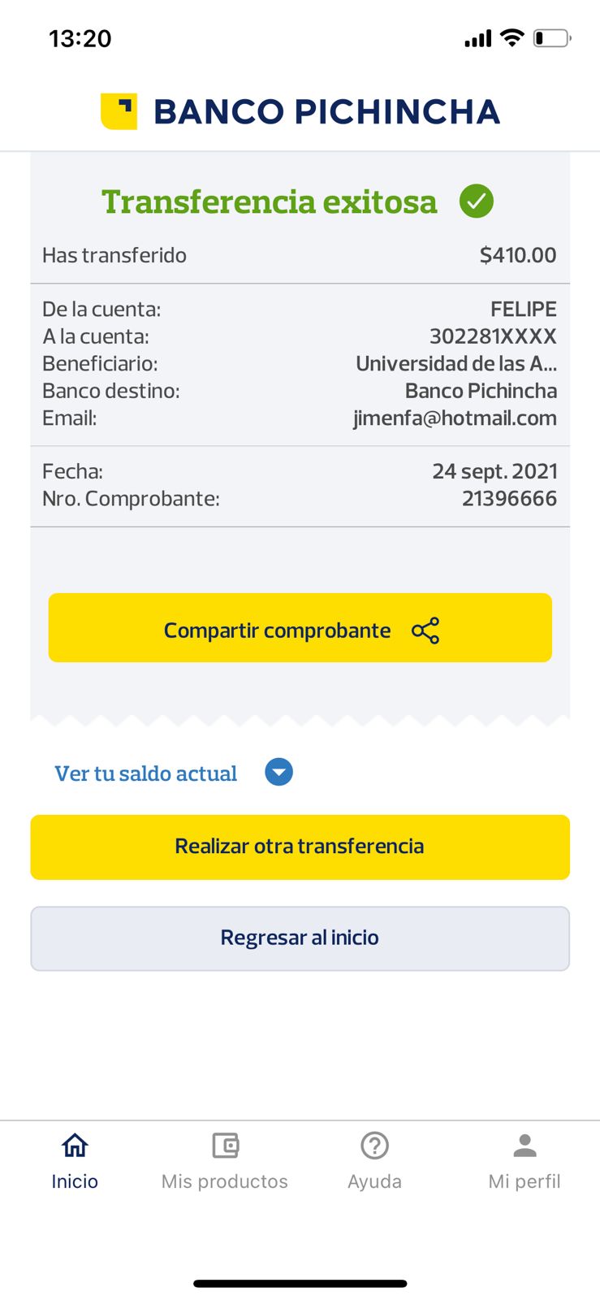Tap the share icon on Compartir comprobante
This screenshot has height=1300, width=600.
click(x=425, y=630)
